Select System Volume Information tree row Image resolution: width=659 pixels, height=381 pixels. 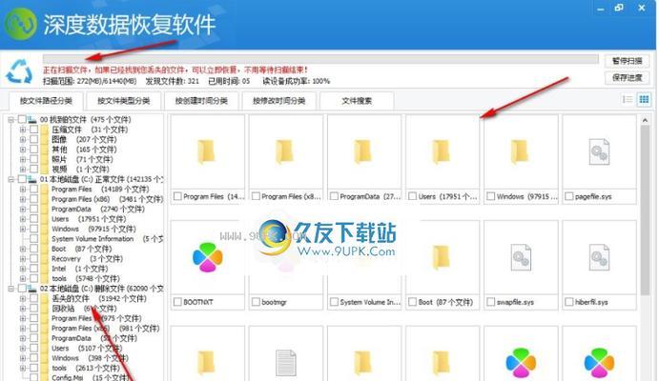click(x=106, y=239)
